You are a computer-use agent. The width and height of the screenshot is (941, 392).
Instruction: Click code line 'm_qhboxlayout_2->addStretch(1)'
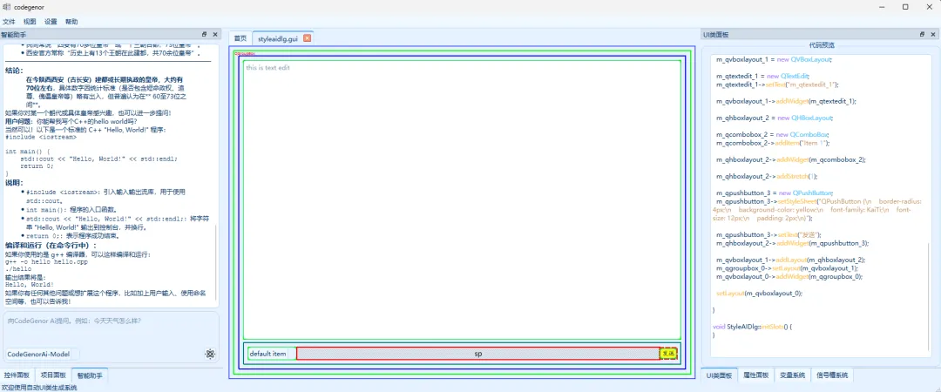[x=767, y=177]
